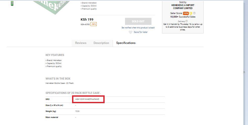Click the Delivery info help icon
The image size is (248, 125).
tap(187, 21)
